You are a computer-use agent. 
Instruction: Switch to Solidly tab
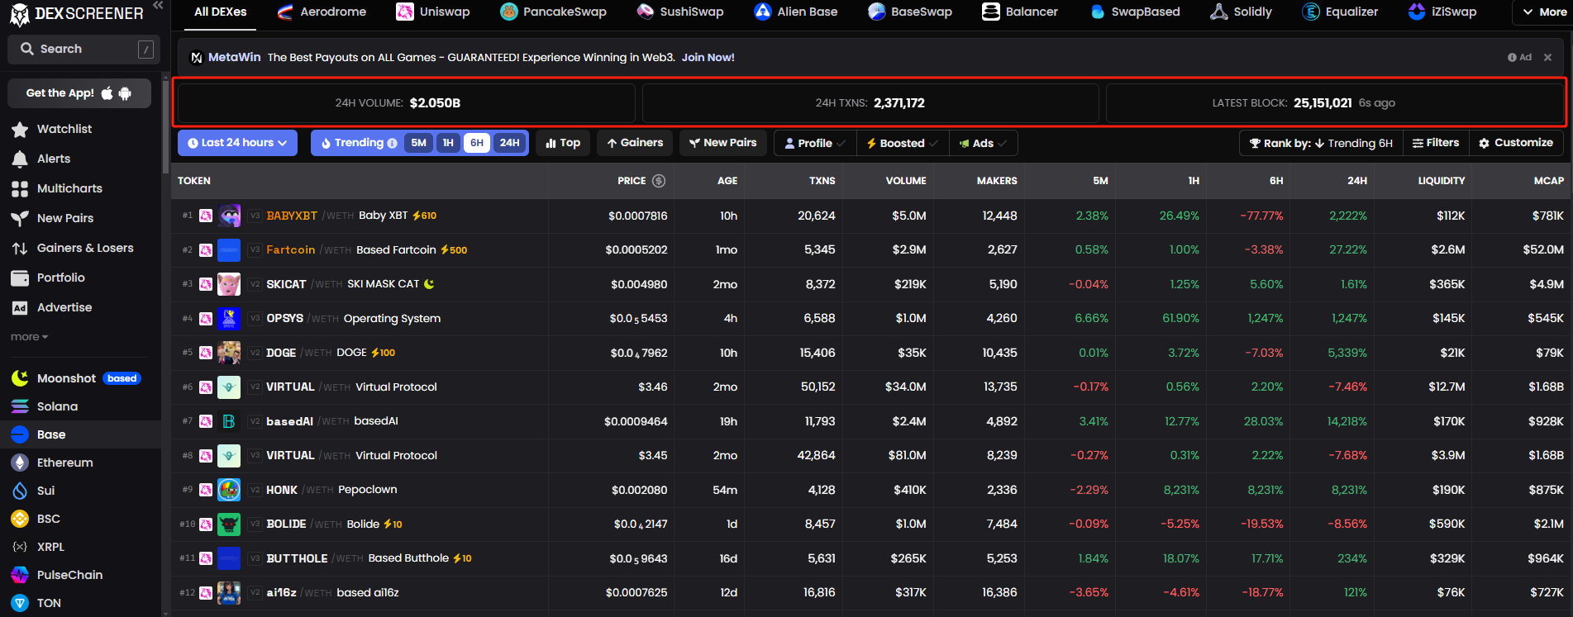(x=1241, y=12)
